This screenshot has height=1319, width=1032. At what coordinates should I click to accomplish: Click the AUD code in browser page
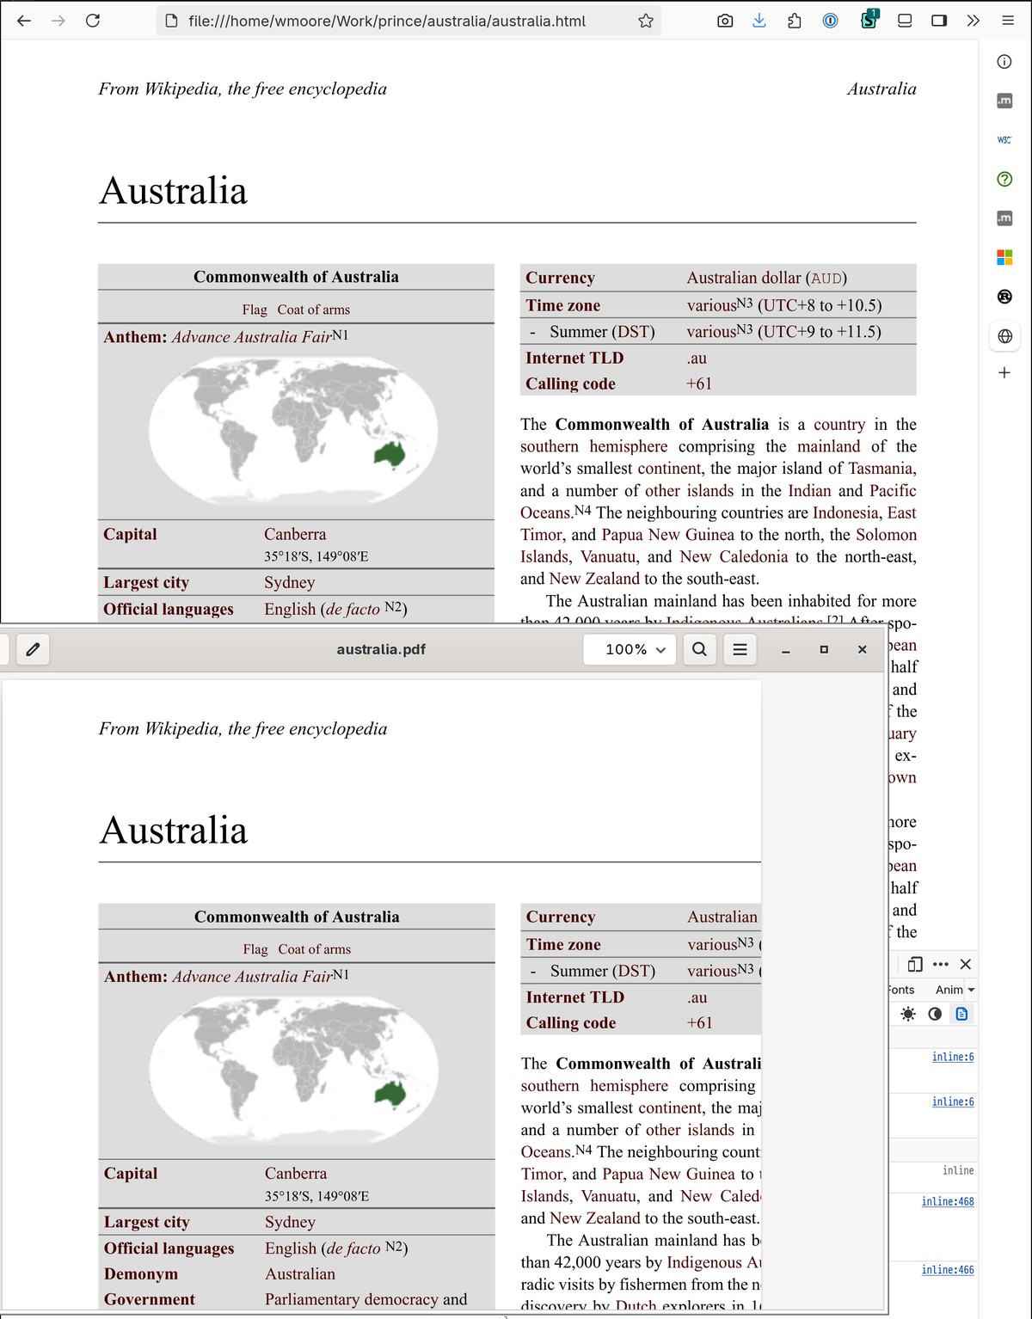826,279
